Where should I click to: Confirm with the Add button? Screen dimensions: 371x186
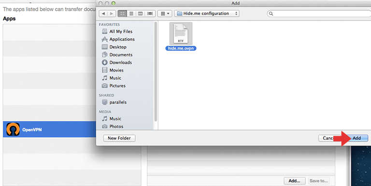(357, 138)
